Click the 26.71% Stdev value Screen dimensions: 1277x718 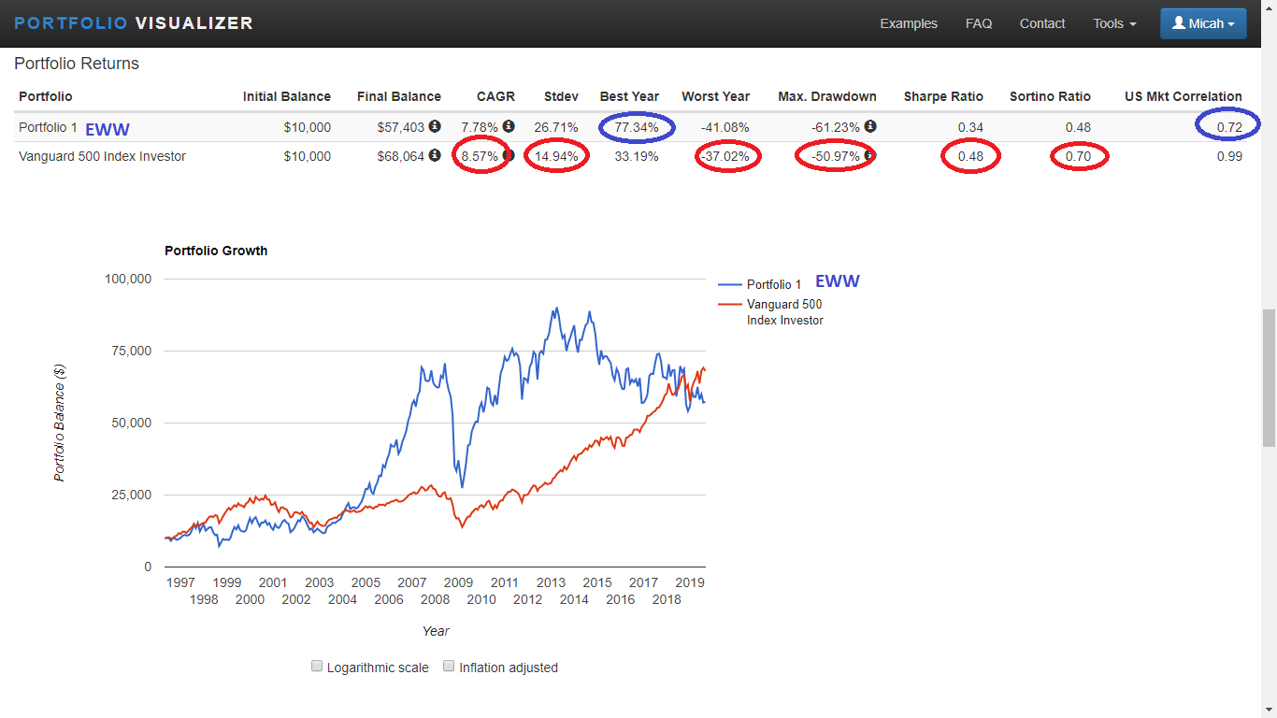tap(556, 127)
